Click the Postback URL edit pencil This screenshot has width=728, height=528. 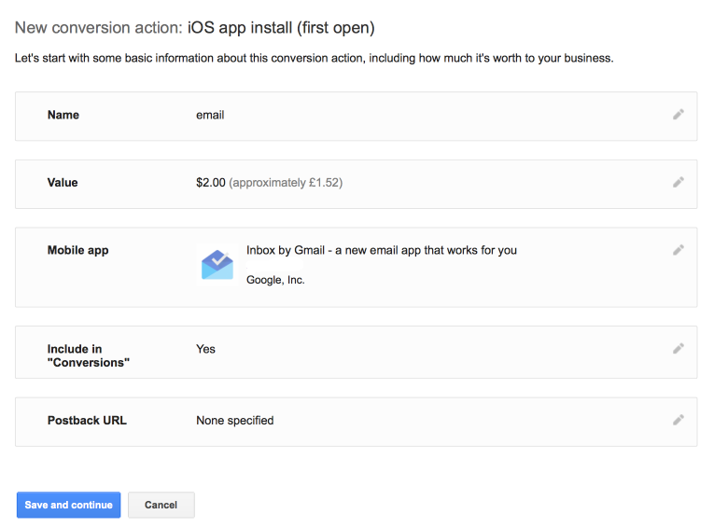click(679, 420)
